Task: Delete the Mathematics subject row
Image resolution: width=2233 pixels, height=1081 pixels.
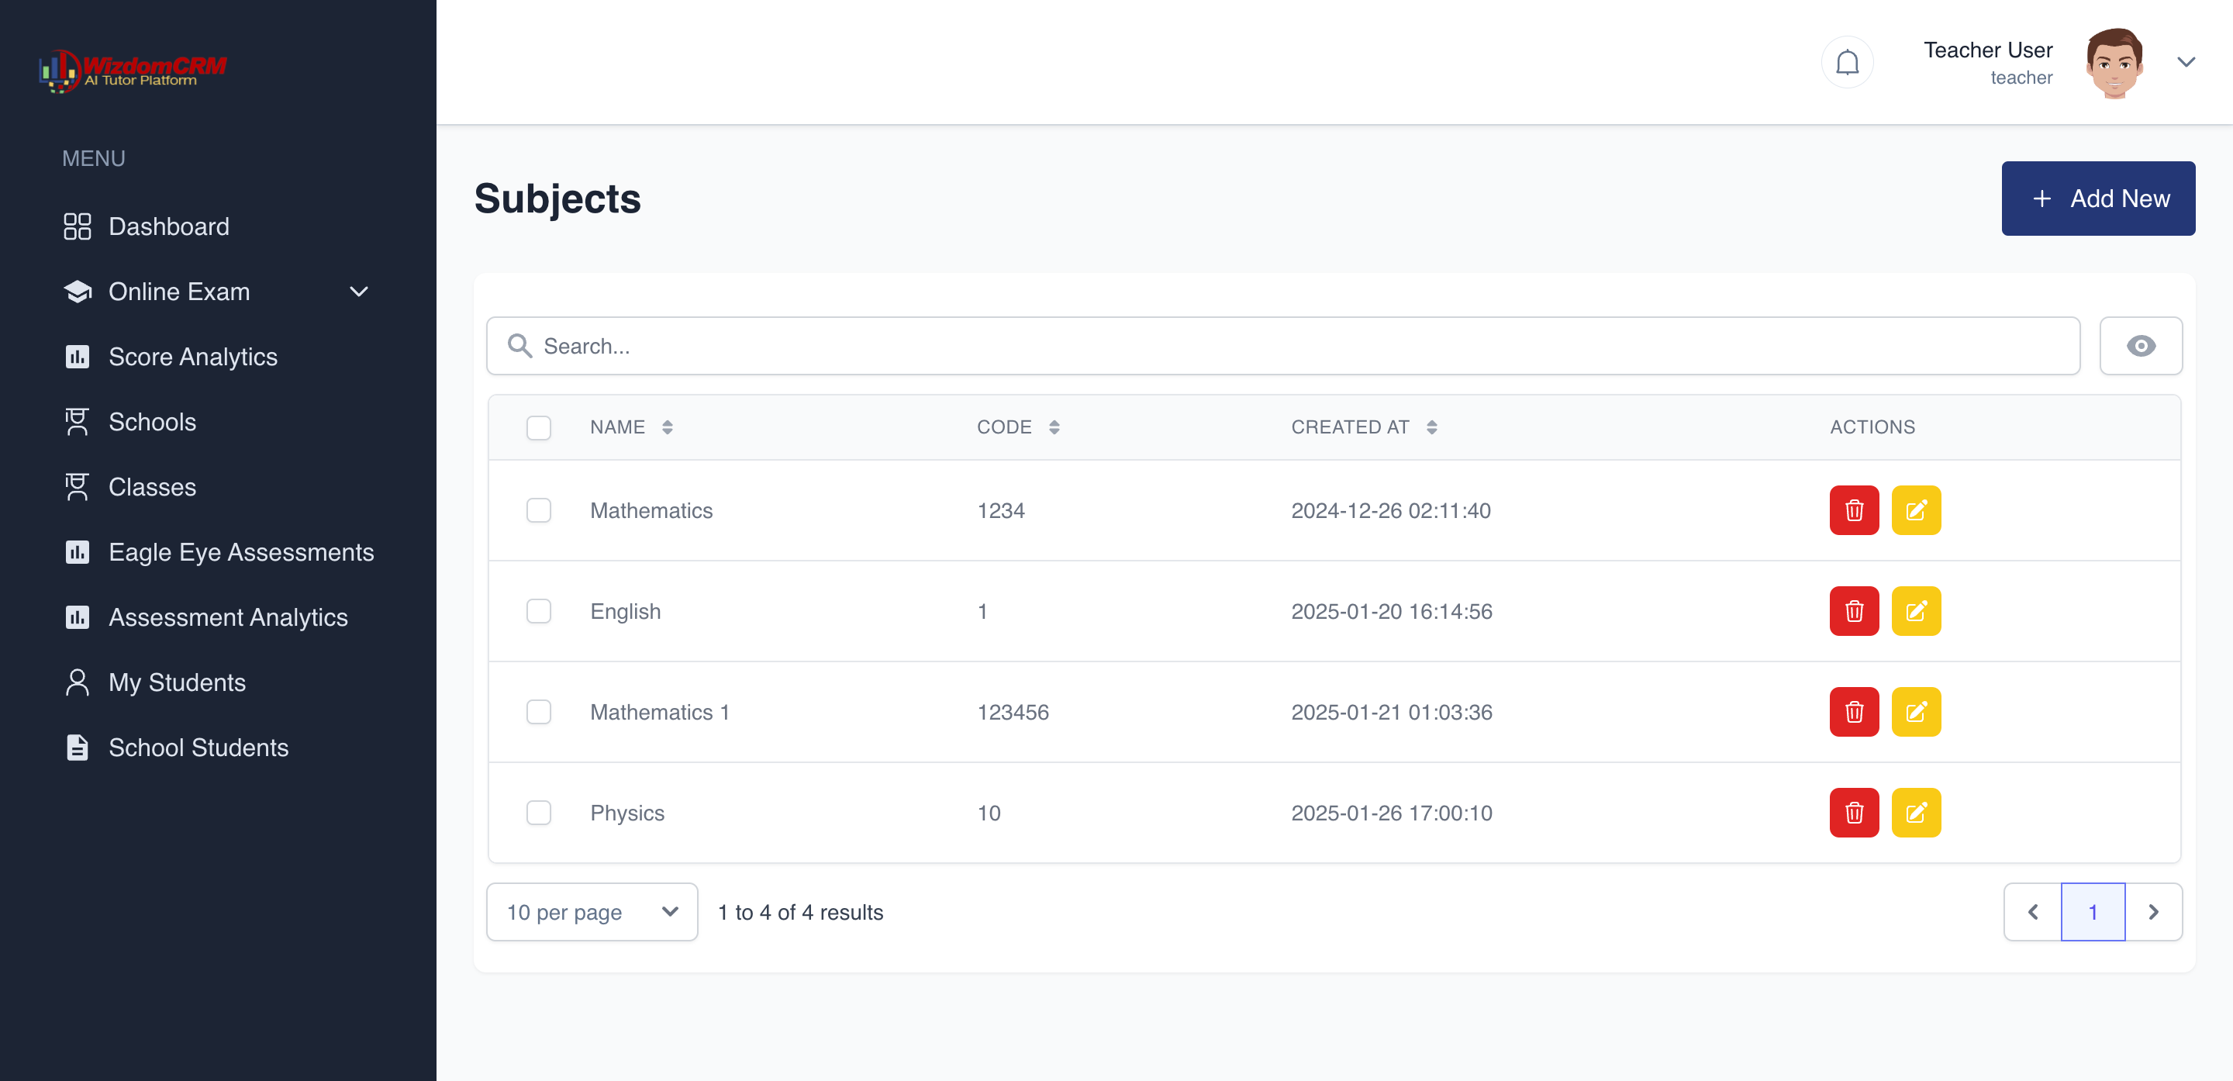Action: pos(1853,510)
